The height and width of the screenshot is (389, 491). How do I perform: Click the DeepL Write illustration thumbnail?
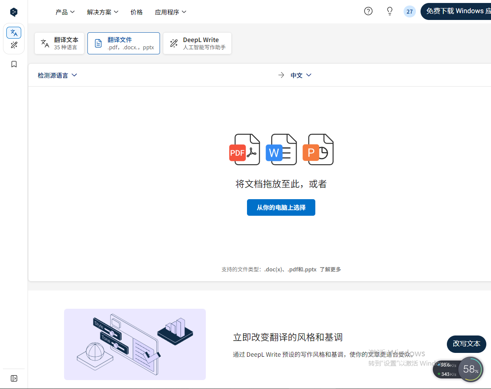click(x=135, y=344)
